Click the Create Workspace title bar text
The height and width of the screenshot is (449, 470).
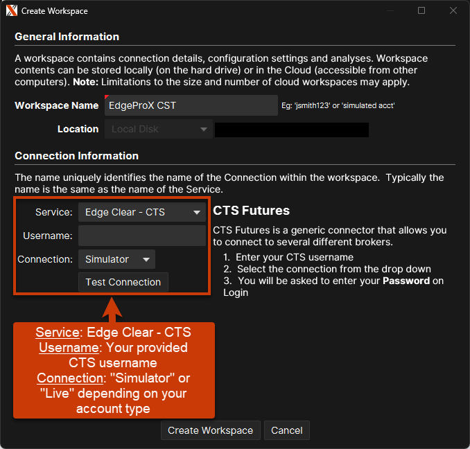coord(55,11)
